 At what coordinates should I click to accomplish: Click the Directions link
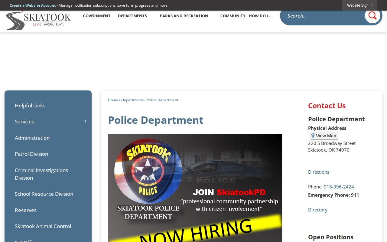tap(319, 172)
